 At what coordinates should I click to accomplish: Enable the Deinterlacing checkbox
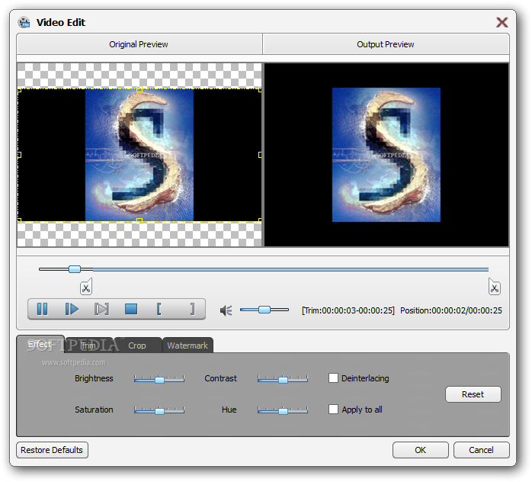(x=333, y=378)
